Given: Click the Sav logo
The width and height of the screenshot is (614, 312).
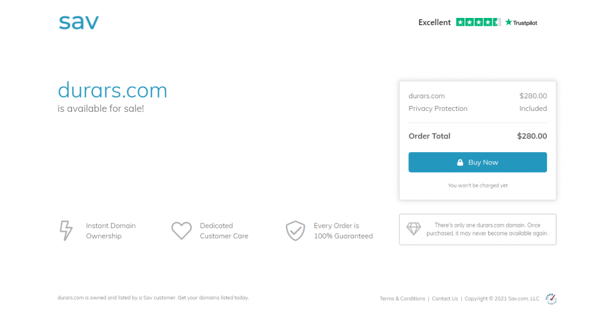Looking at the screenshot, I should click(x=79, y=22).
